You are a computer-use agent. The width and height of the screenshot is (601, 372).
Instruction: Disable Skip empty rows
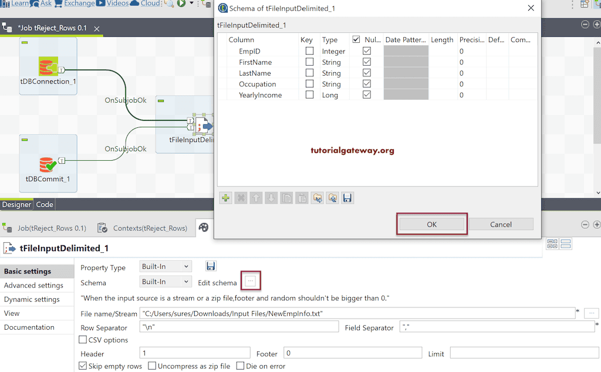(83, 366)
